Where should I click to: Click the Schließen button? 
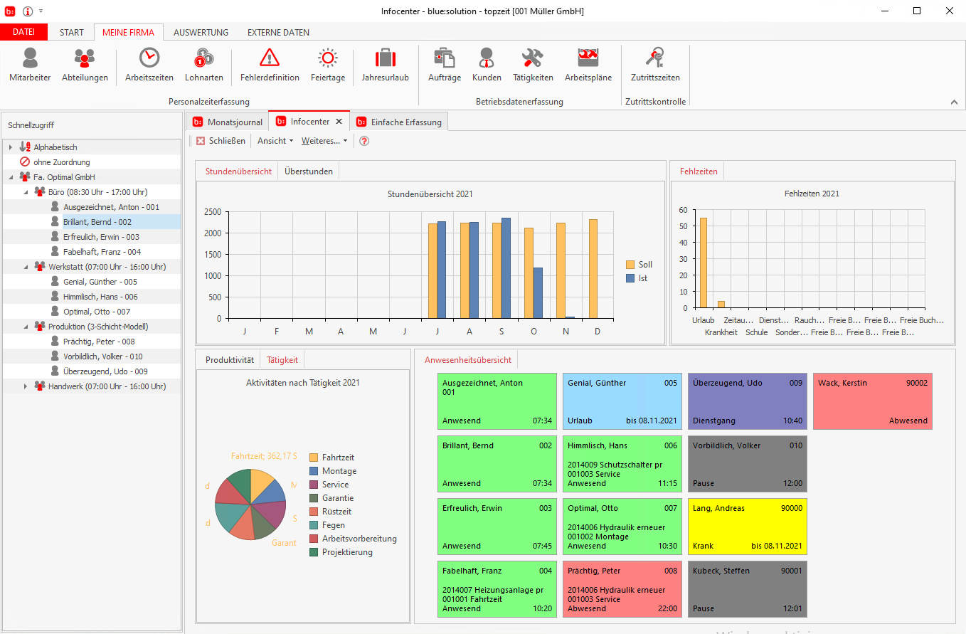tap(221, 141)
